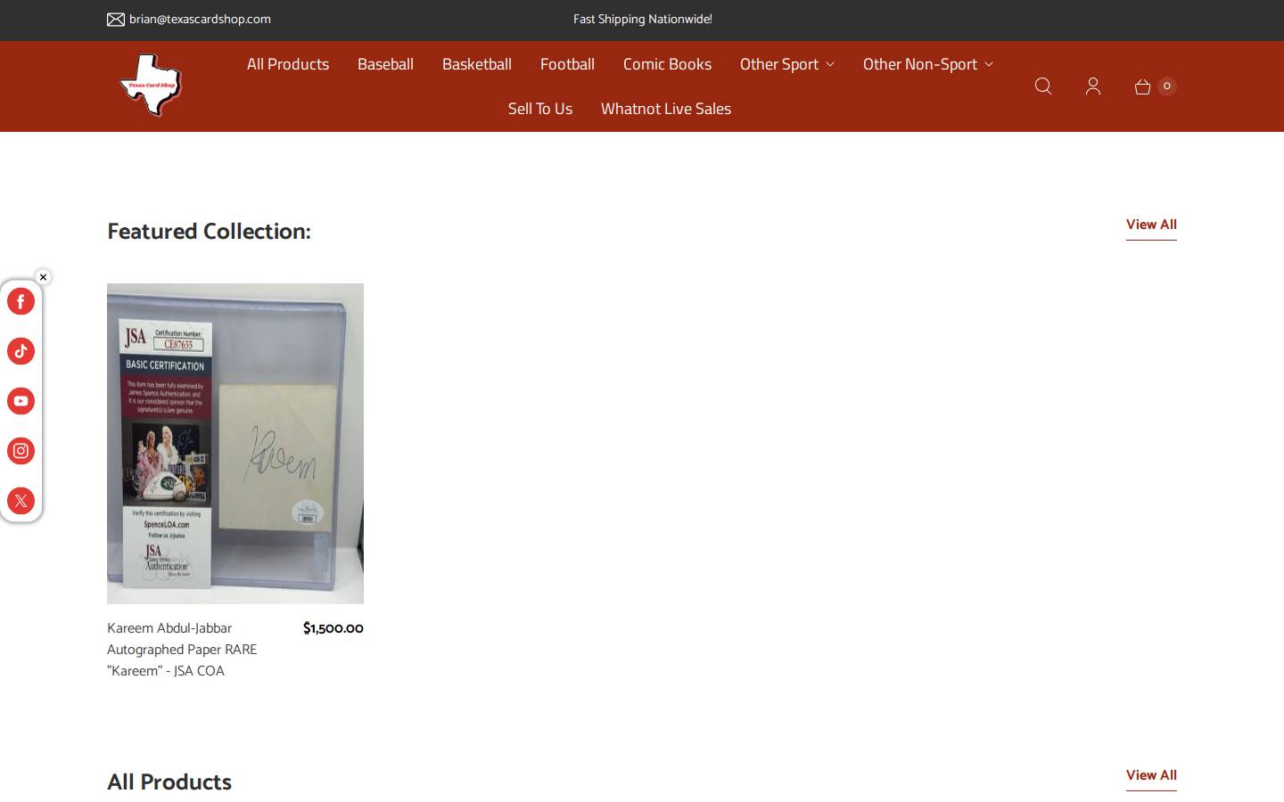This screenshot has width=1284, height=802.
Task: Open the TikTok social icon
Action: click(21, 351)
